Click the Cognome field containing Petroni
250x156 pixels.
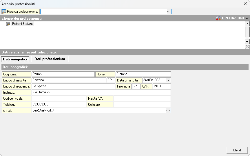63,74
